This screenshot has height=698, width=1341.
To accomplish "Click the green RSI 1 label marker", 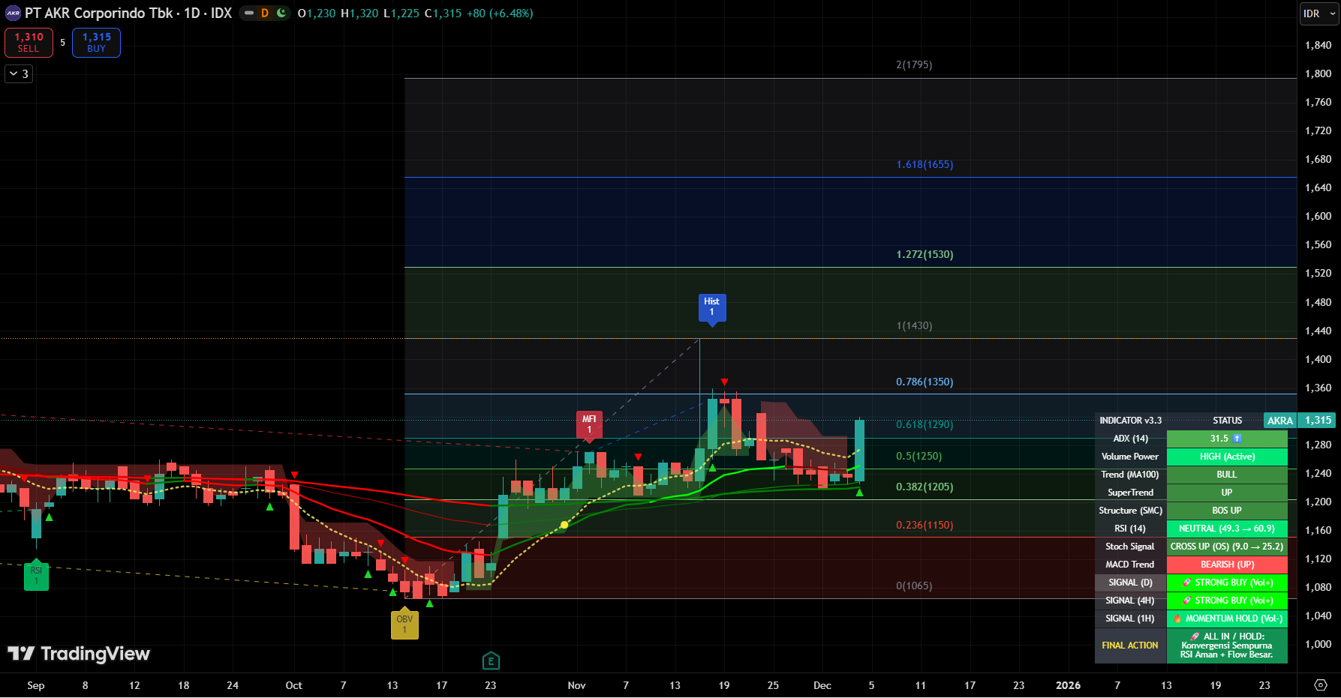I will (36, 575).
